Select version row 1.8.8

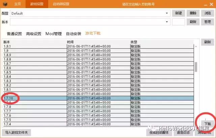pyautogui.click(x=99, y=59)
